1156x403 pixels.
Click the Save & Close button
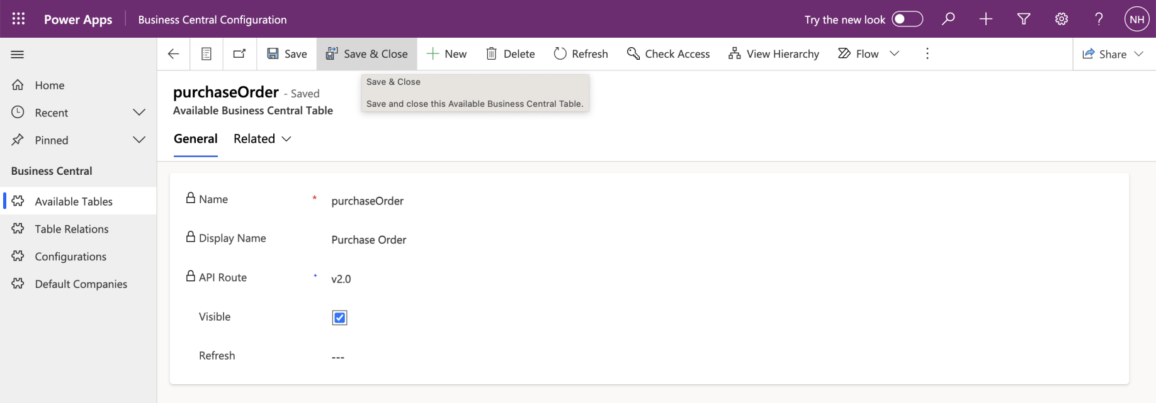coord(367,54)
